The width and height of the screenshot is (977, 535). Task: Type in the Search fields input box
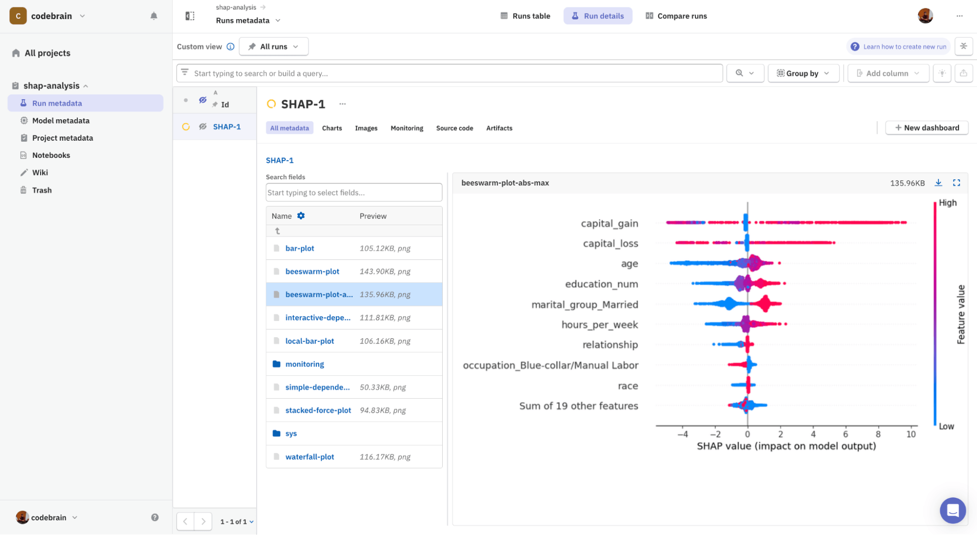[353, 192]
